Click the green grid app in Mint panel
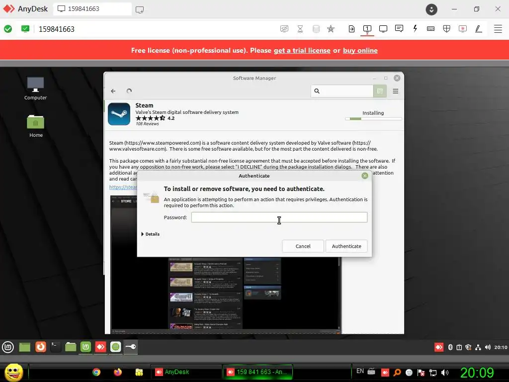509x382 pixels. pos(115,347)
